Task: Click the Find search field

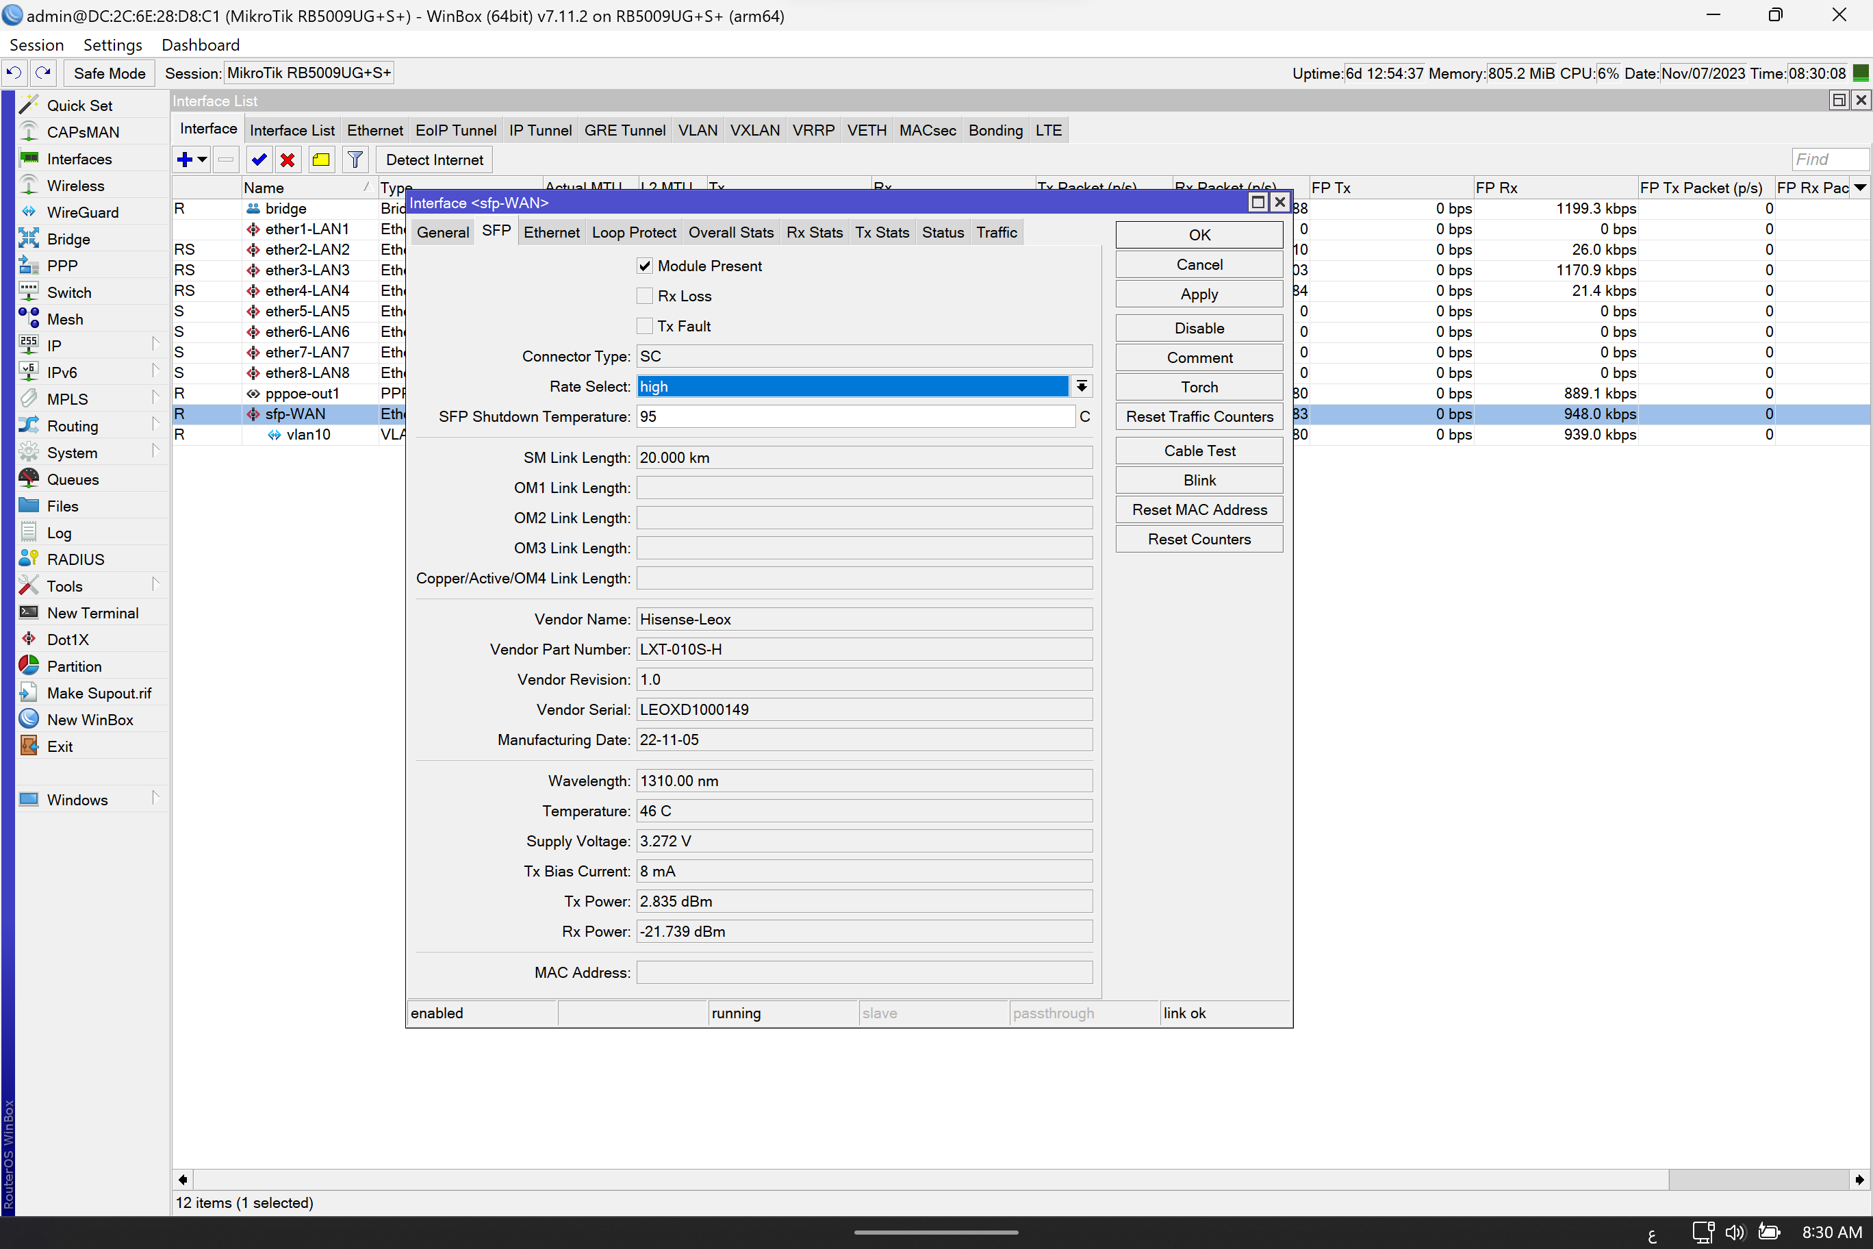Action: click(x=1829, y=160)
